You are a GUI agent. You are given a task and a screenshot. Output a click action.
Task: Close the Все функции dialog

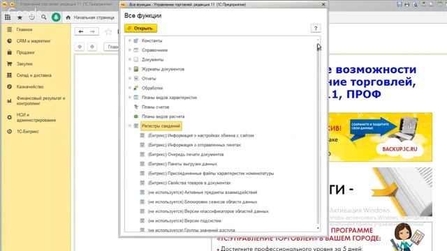323,4
